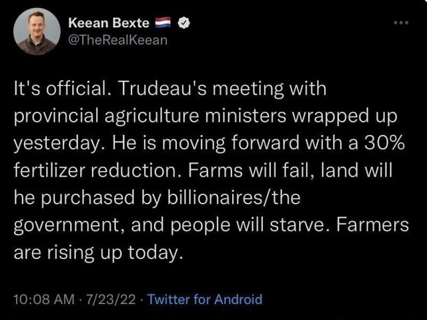Click the Twitter for Android source link
Screen dimensions: 427x320
205,299
